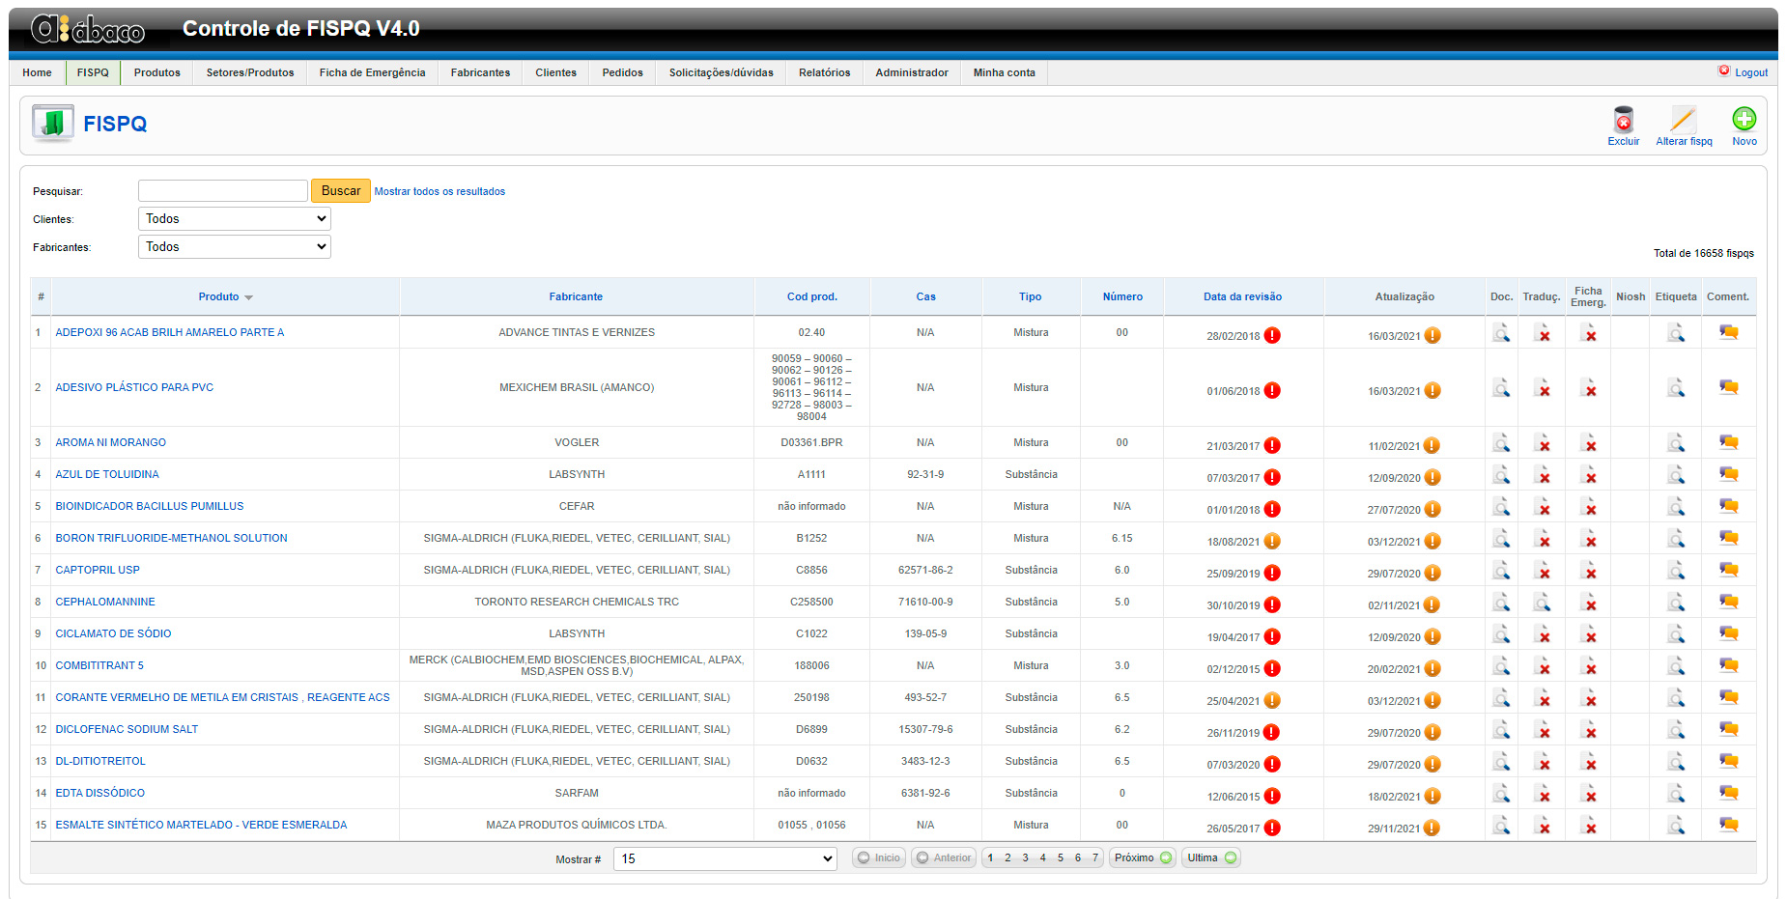
Task: Click the Excluir trash icon
Action: click(1623, 120)
